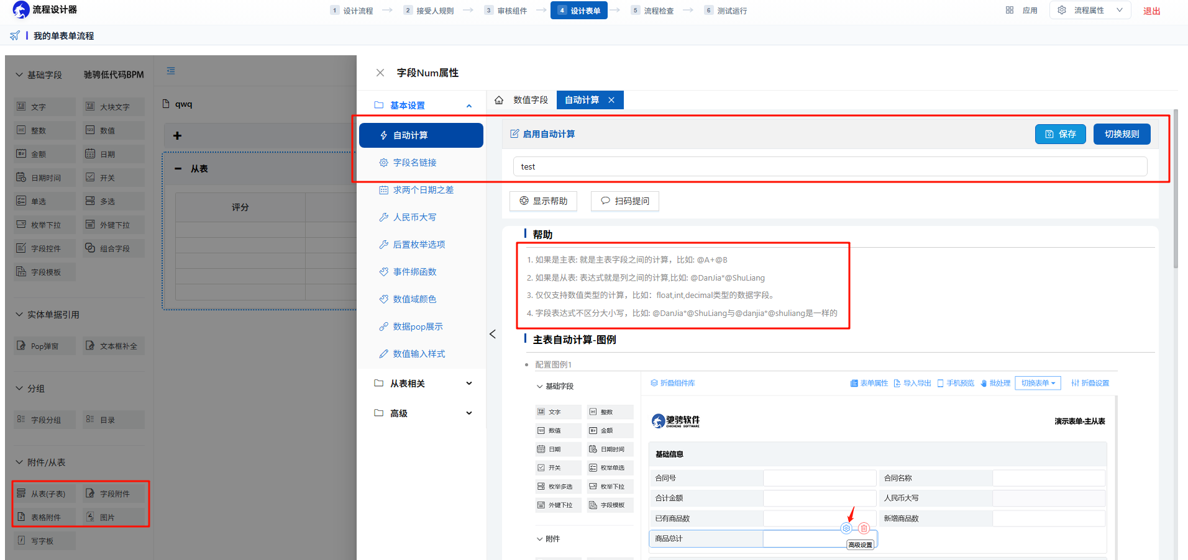Image resolution: width=1188 pixels, height=560 pixels.
Task: Click the 退出 link
Action: (1151, 11)
